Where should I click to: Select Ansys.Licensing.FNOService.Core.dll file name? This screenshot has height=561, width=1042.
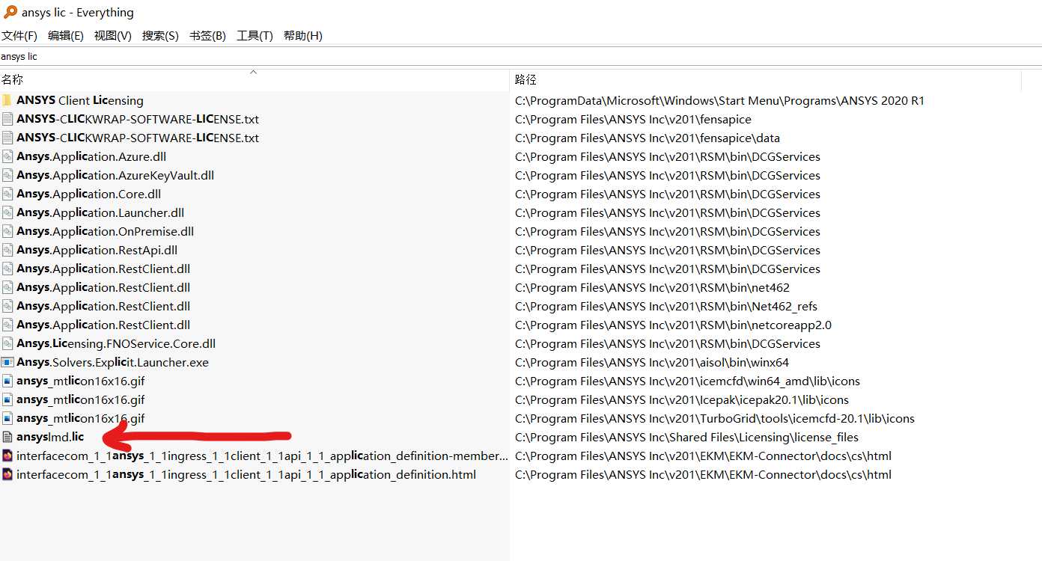click(x=116, y=343)
